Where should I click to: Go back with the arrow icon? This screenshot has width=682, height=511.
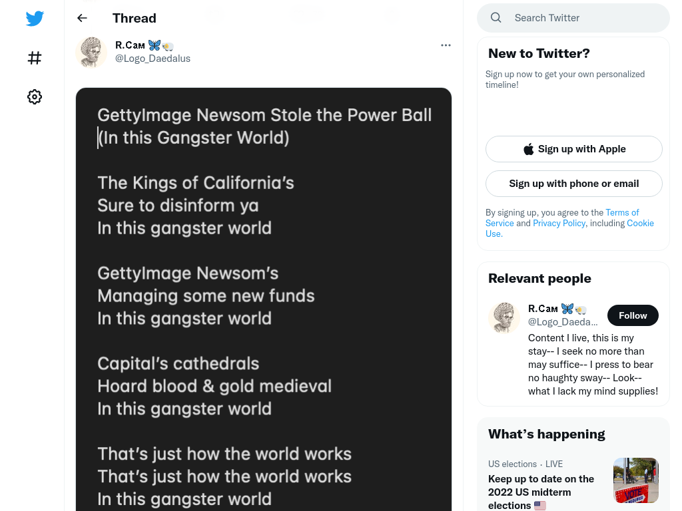[82, 18]
